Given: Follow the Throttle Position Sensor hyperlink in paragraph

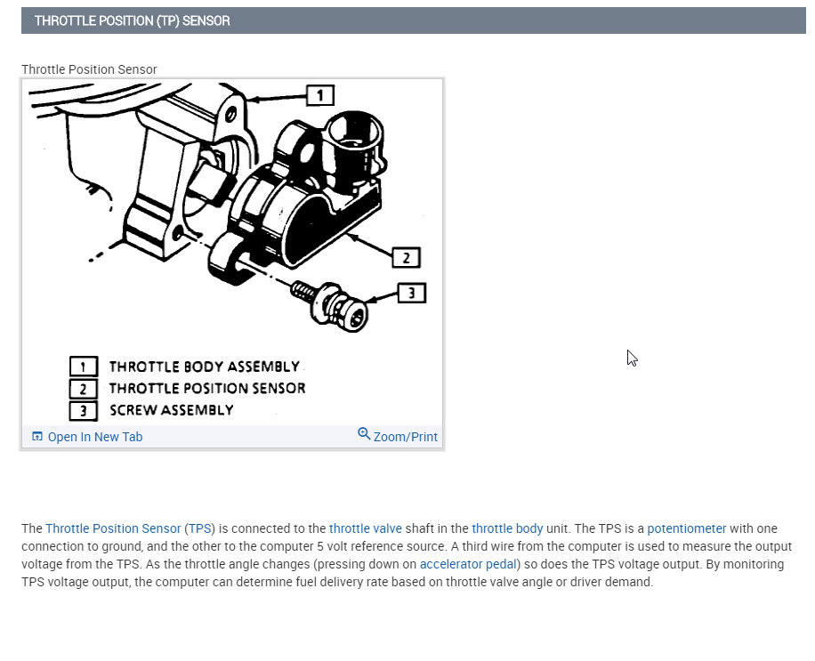Looking at the screenshot, I should (x=113, y=528).
